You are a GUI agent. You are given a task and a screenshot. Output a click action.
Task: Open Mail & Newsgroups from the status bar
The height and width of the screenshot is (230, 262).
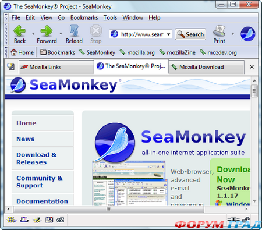coord(24,220)
